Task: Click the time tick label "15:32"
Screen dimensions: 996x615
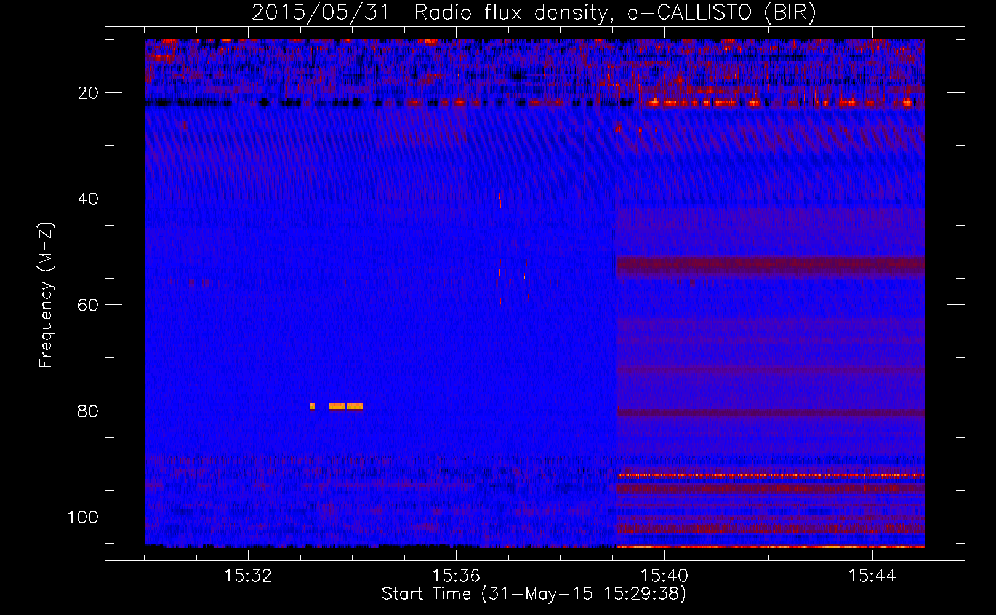Action: pyautogui.click(x=248, y=576)
